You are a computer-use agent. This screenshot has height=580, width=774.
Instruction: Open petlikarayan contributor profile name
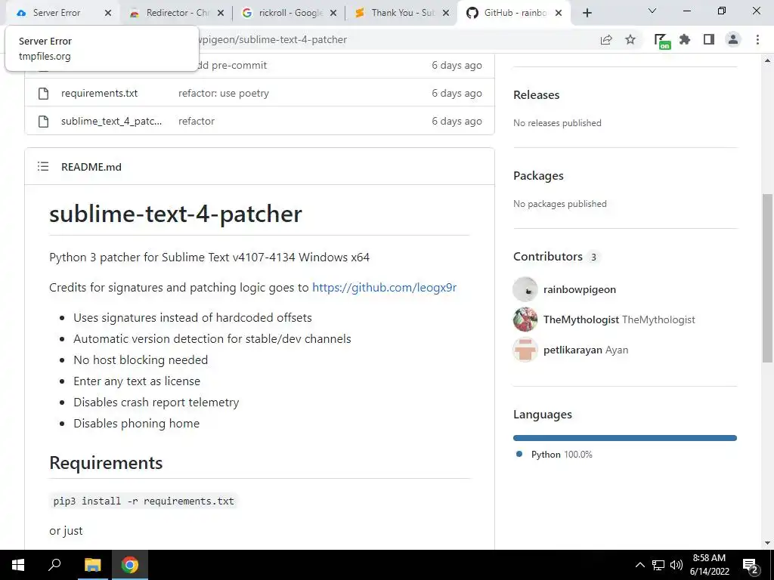(573, 350)
